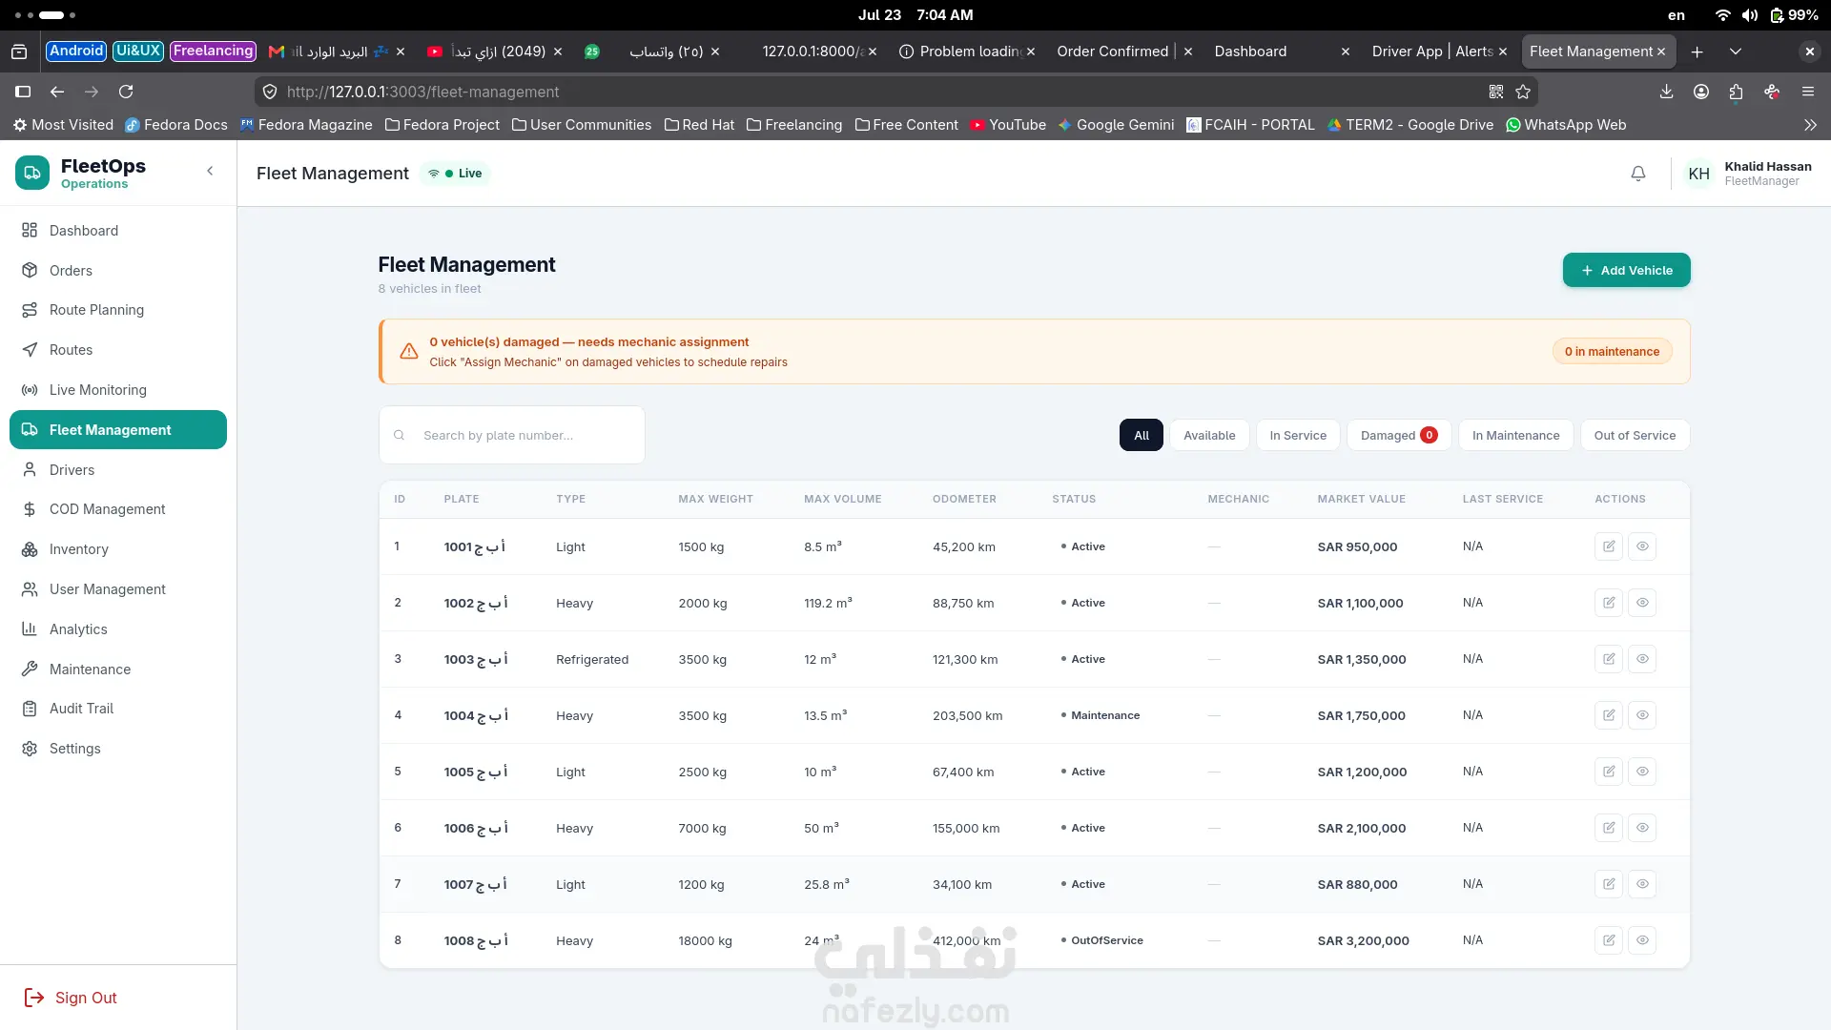Open Audit Trail page
Viewport: 1831px width, 1030px height.
pyautogui.click(x=118, y=709)
